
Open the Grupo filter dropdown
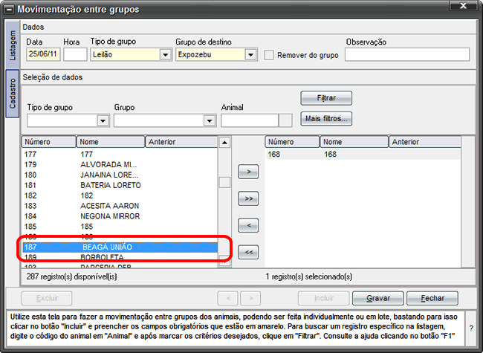(210, 121)
